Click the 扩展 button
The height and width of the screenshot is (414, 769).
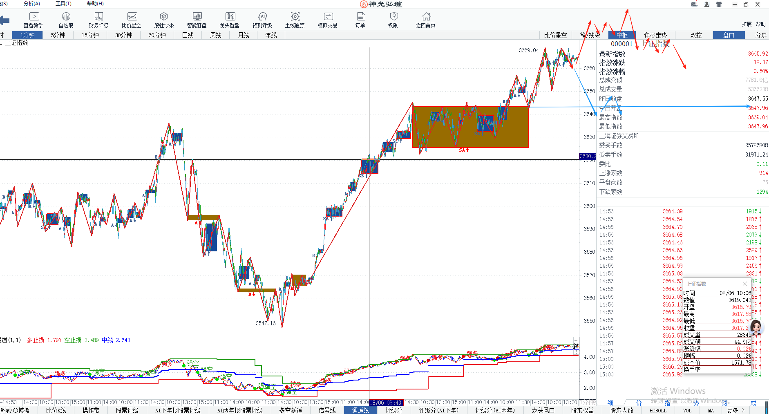(747, 24)
